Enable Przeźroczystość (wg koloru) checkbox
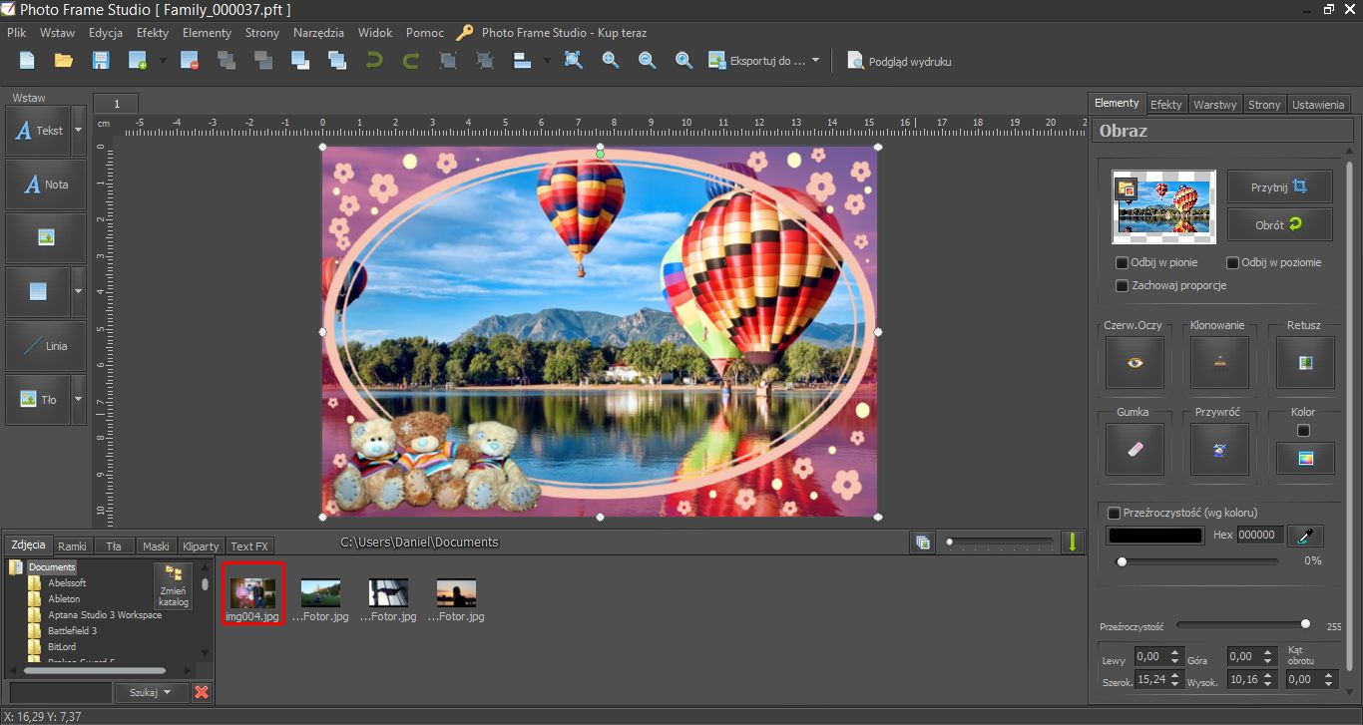Screen dimensions: 1363x725 [x=1114, y=513]
